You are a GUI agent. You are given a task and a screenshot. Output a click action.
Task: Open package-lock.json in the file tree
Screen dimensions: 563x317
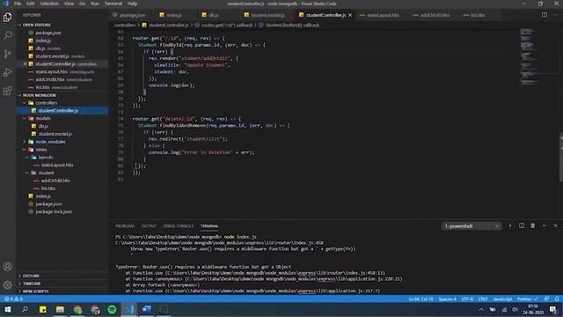(54, 211)
